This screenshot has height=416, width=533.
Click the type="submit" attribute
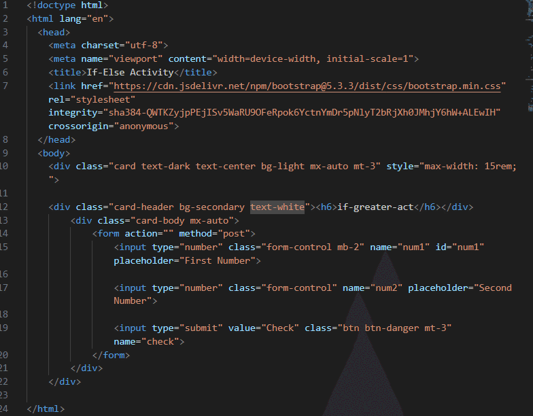pos(188,328)
